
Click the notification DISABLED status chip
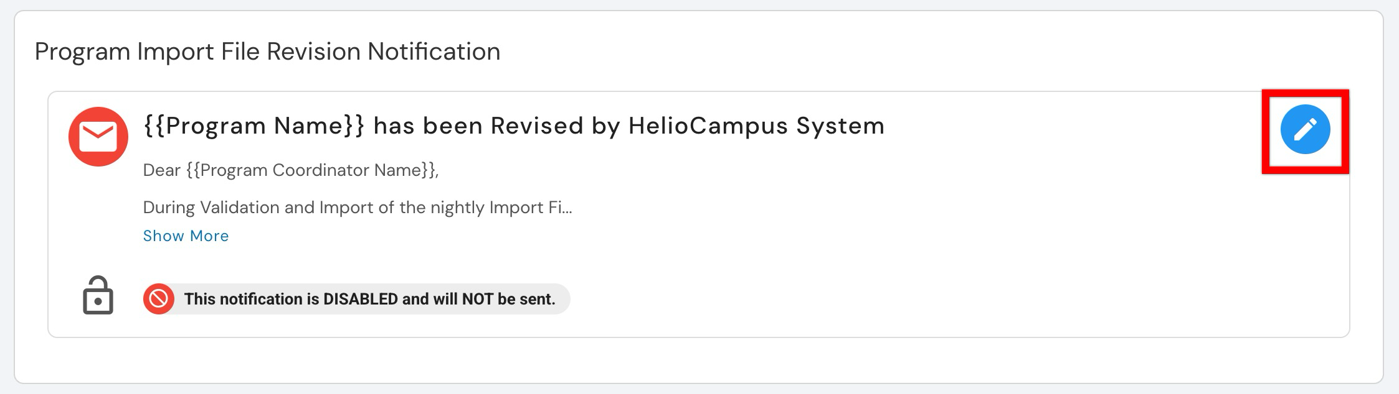(356, 299)
